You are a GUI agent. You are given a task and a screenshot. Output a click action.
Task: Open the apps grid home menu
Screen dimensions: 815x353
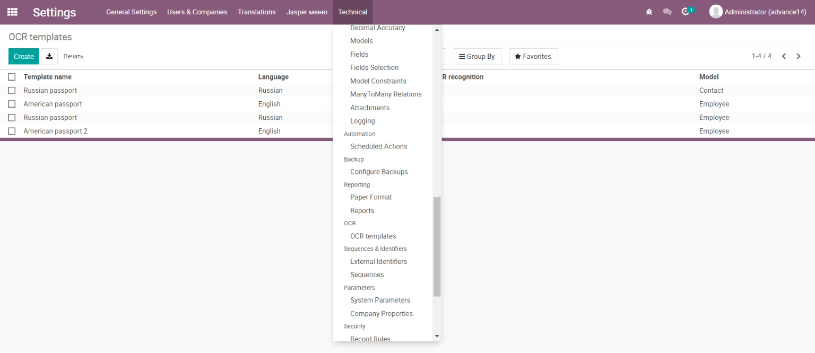[x=12, y=12]
